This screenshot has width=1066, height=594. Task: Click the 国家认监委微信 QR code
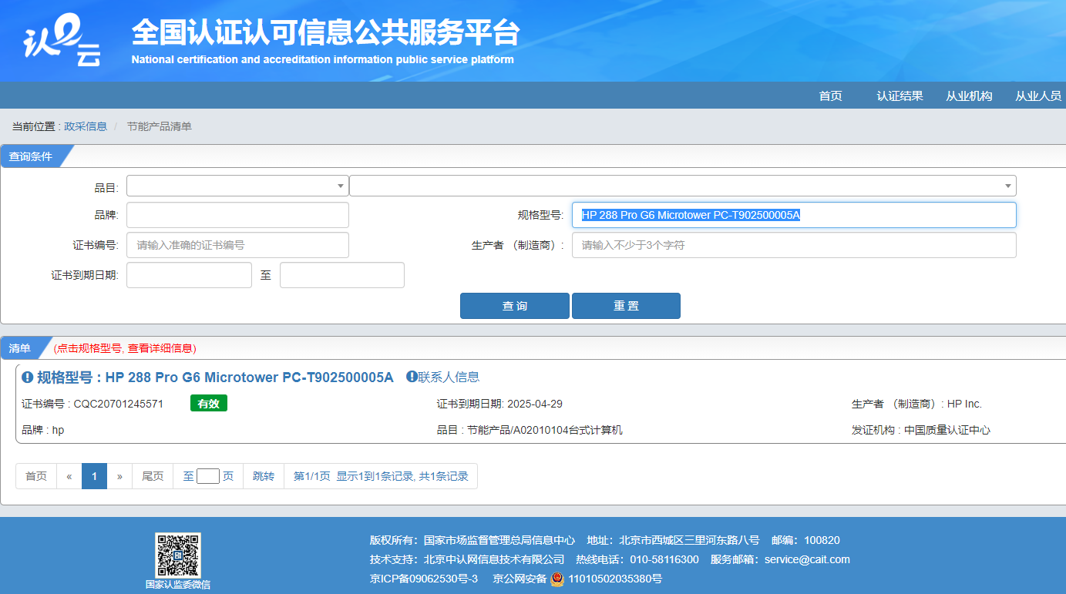[x=178, y=555]
